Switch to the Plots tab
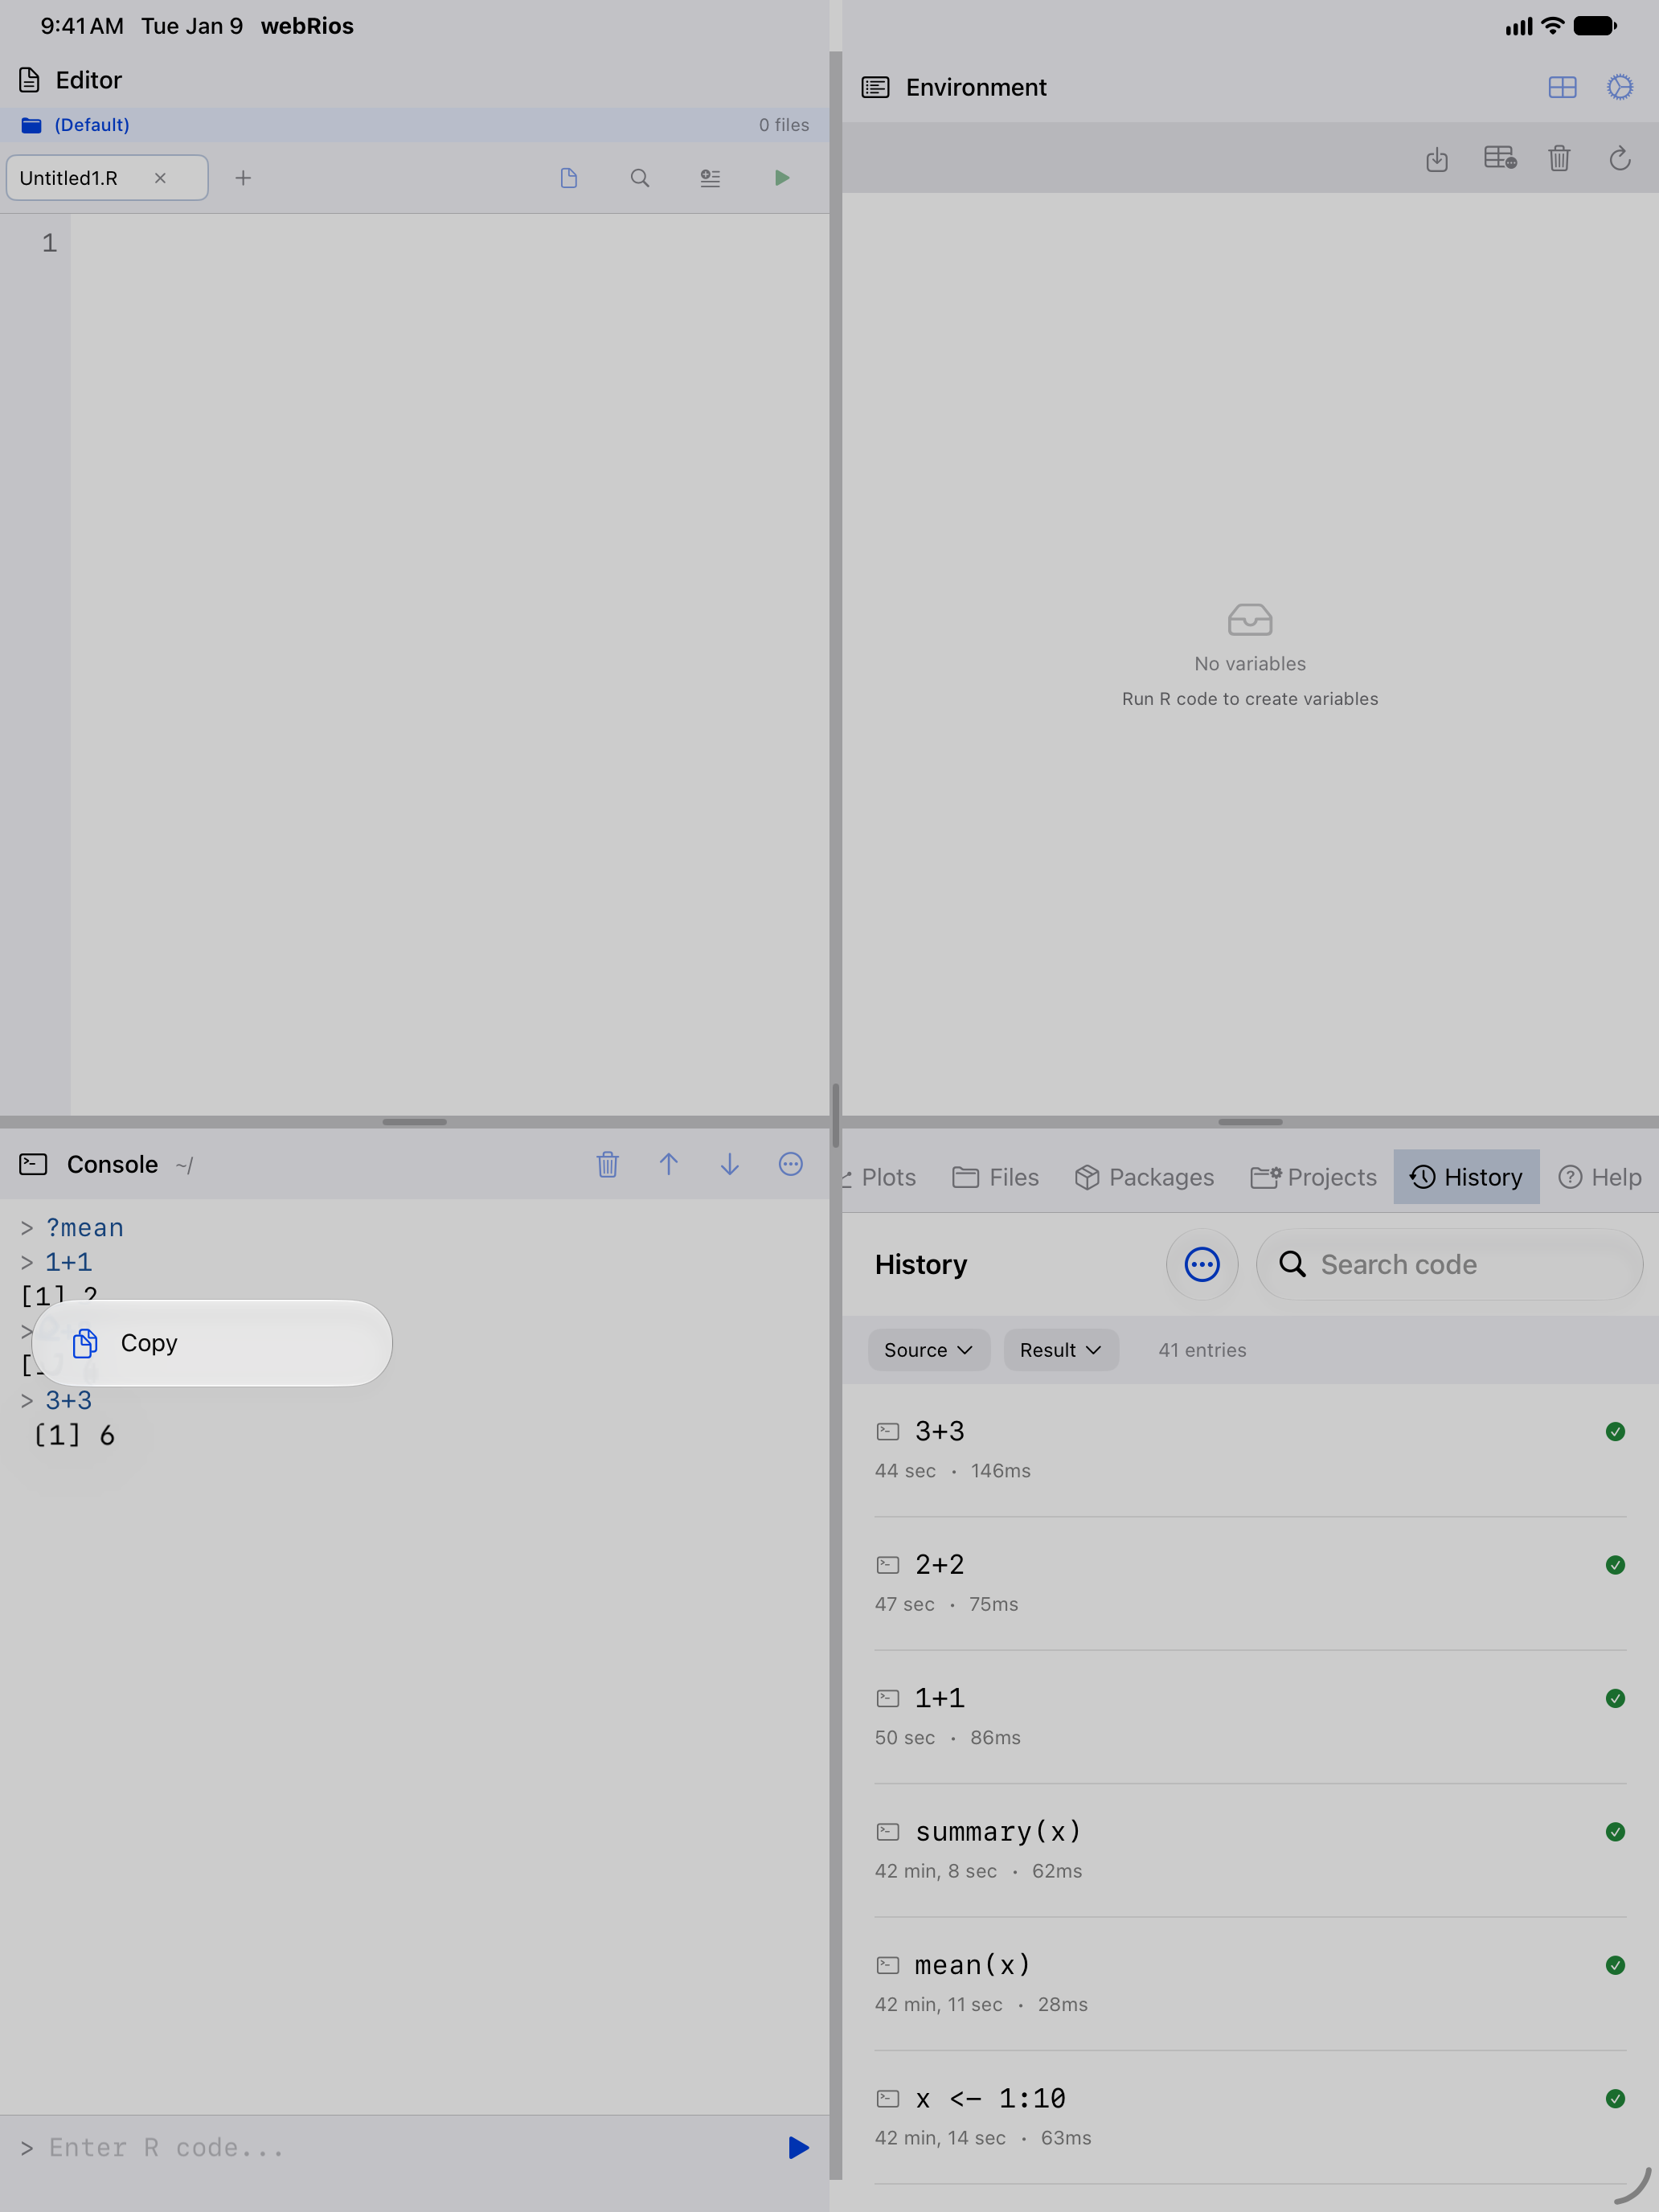Viewport: 1659px width, 2212px height. point(880,1177)
